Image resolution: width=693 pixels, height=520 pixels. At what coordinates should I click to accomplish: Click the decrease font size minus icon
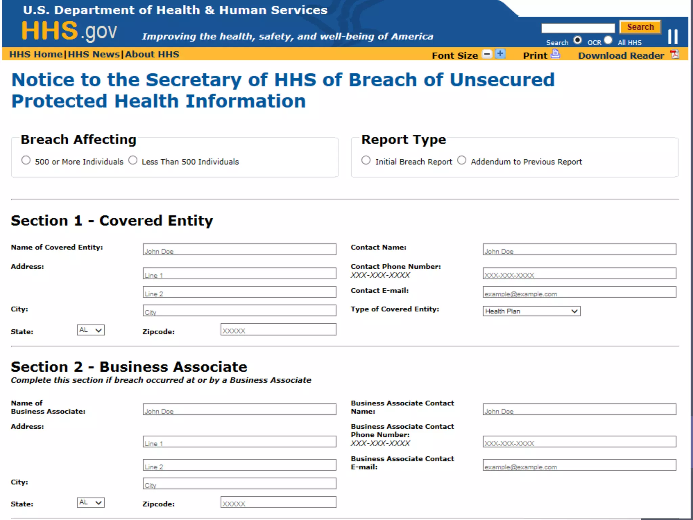[487, 54]
